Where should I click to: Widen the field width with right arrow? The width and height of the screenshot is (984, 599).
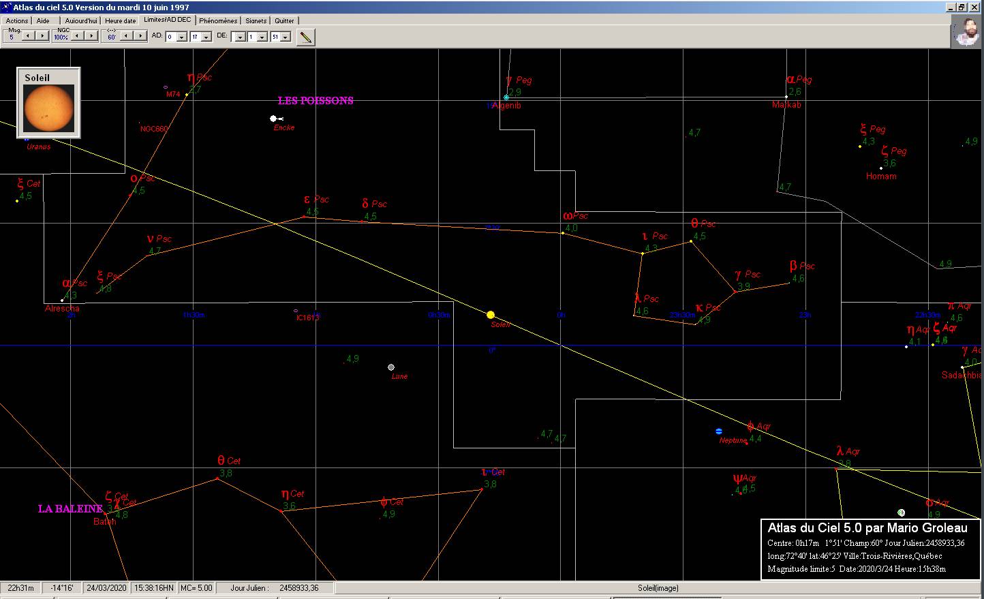click(x=140, y=36)
